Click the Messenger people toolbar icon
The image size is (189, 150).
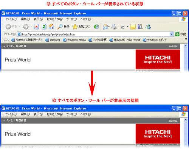click(148, 27)
